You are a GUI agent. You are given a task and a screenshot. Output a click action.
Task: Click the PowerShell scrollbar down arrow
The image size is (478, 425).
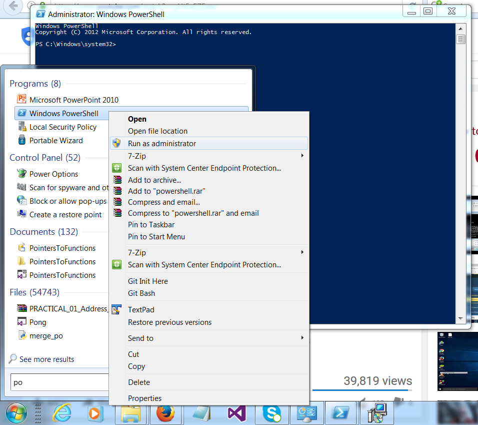coord(460,318)
